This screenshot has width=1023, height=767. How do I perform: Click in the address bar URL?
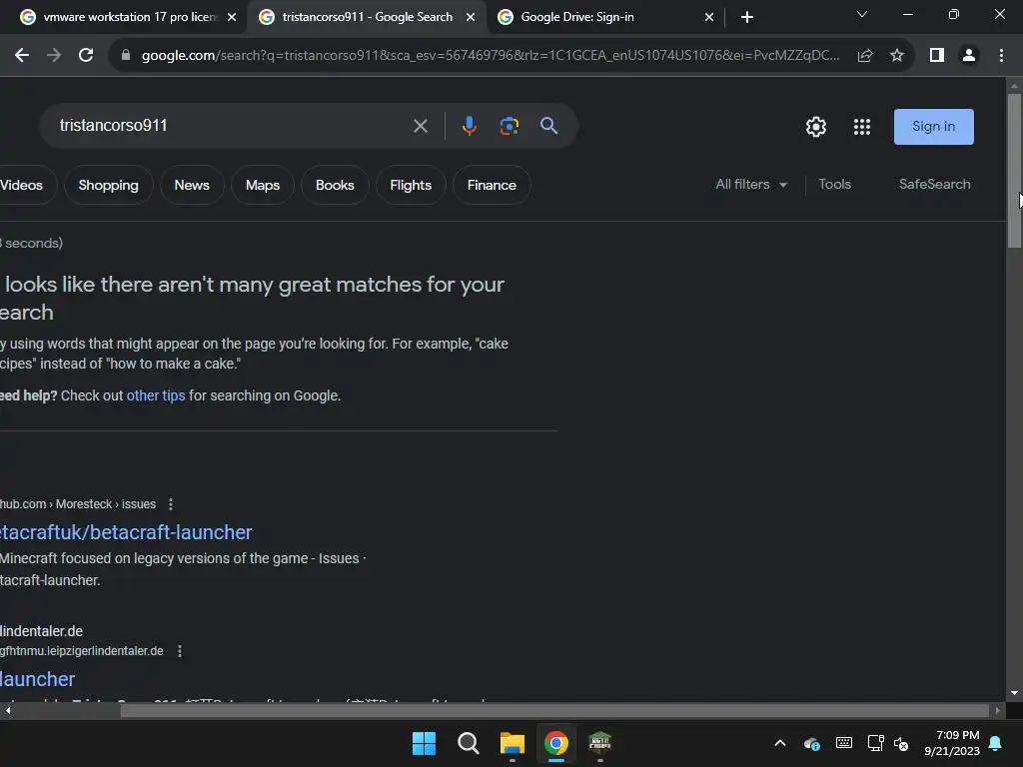[490, 56]
